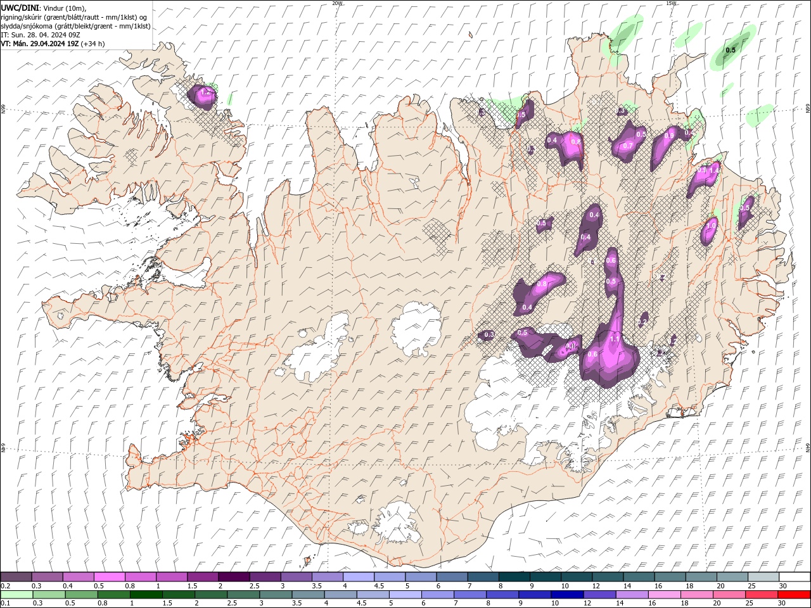The height and width of the screenshot is (608, 811).
Task: Pick the deep blue 10 swatch in the bottom scale
Action: (568, 595)
